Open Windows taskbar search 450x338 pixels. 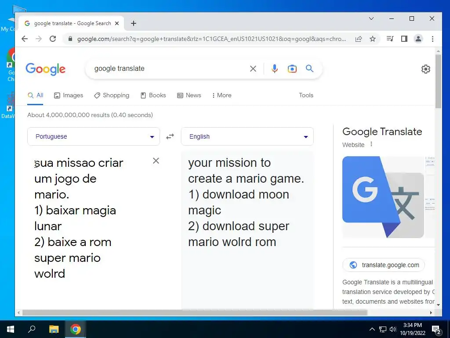[x=32, y=329]
